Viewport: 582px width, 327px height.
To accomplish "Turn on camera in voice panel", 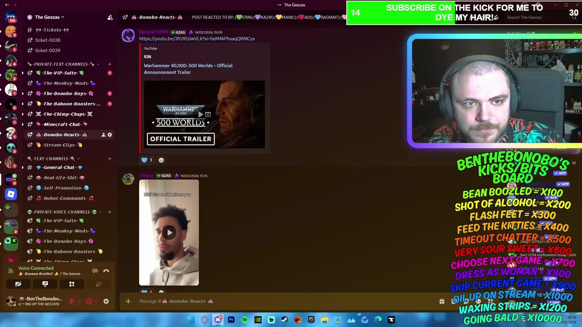I will 18,284.
